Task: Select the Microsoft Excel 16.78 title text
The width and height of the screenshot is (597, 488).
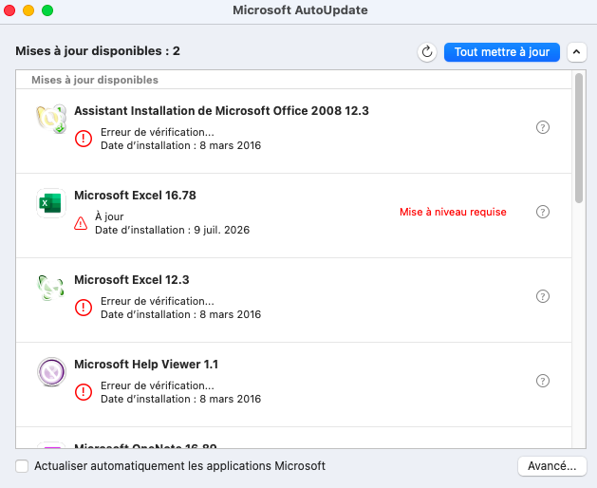Action: click(x=135, y=196)
